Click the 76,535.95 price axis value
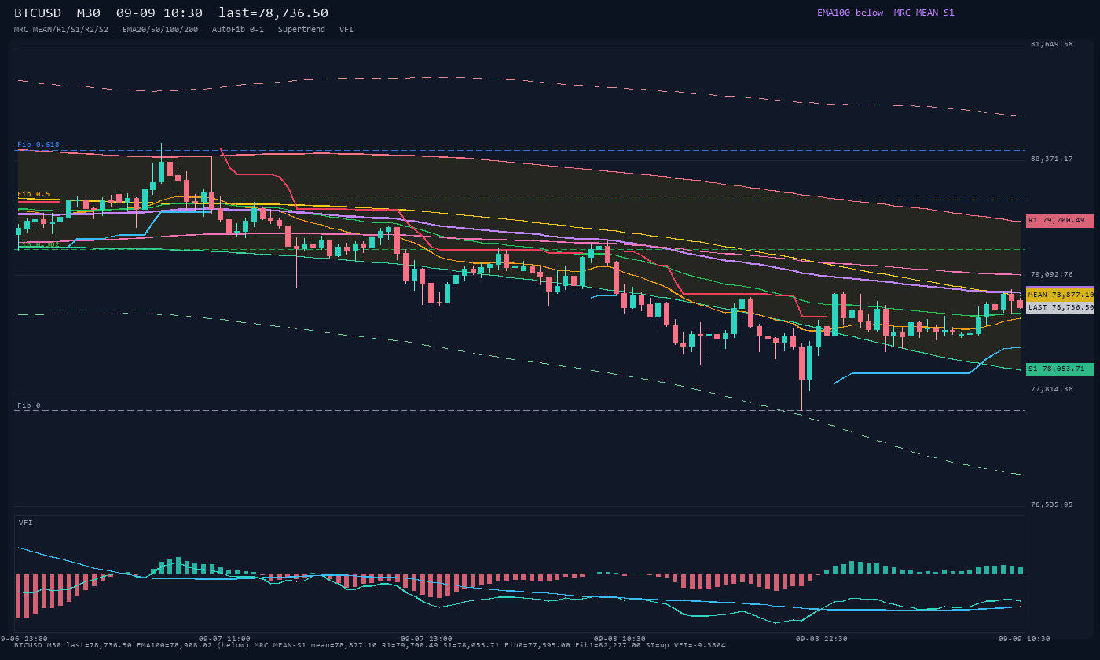Screen dimensions: 1100x660 pyautogui.click(x=1051, y=505)
